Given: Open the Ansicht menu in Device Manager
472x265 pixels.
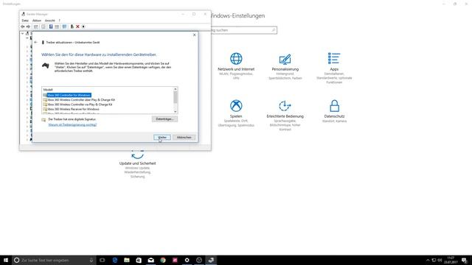Looking at the screenshot, I should click(50, 21).
